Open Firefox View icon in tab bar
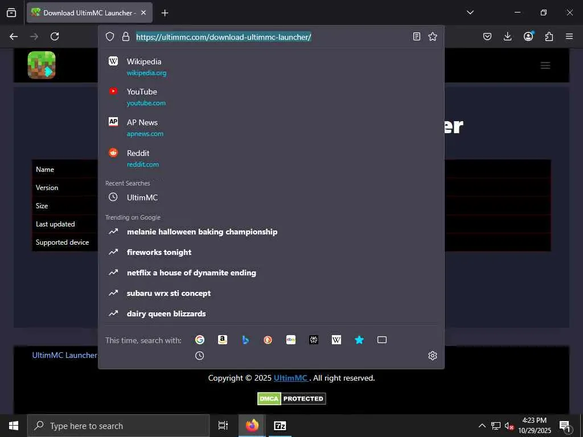 point(11,13)
